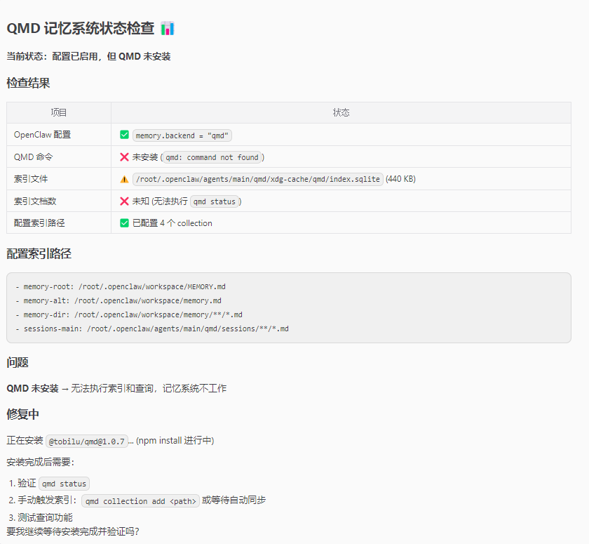Image resolution: width=589 pixels, height=544 pixels.
Task: Click the "qmd: command not found" code text
Action: click(212, 157)
